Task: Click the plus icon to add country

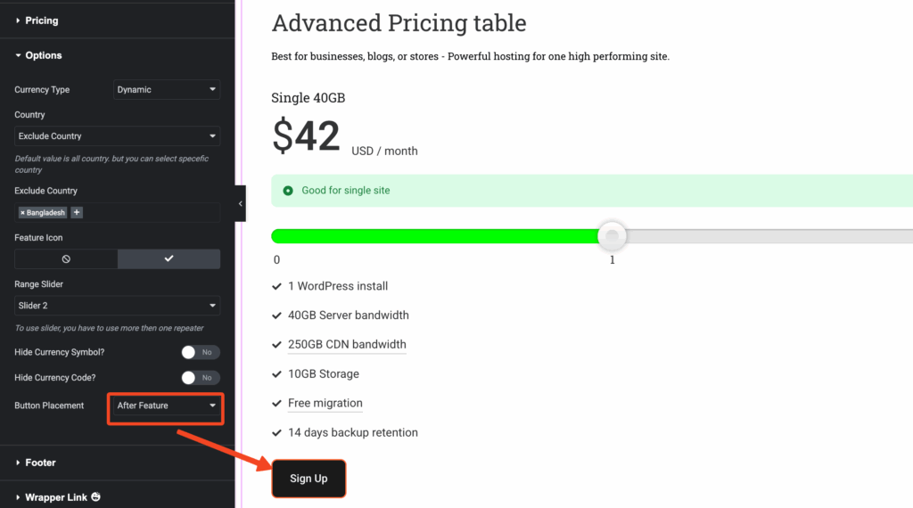Action: click(77, 213)
